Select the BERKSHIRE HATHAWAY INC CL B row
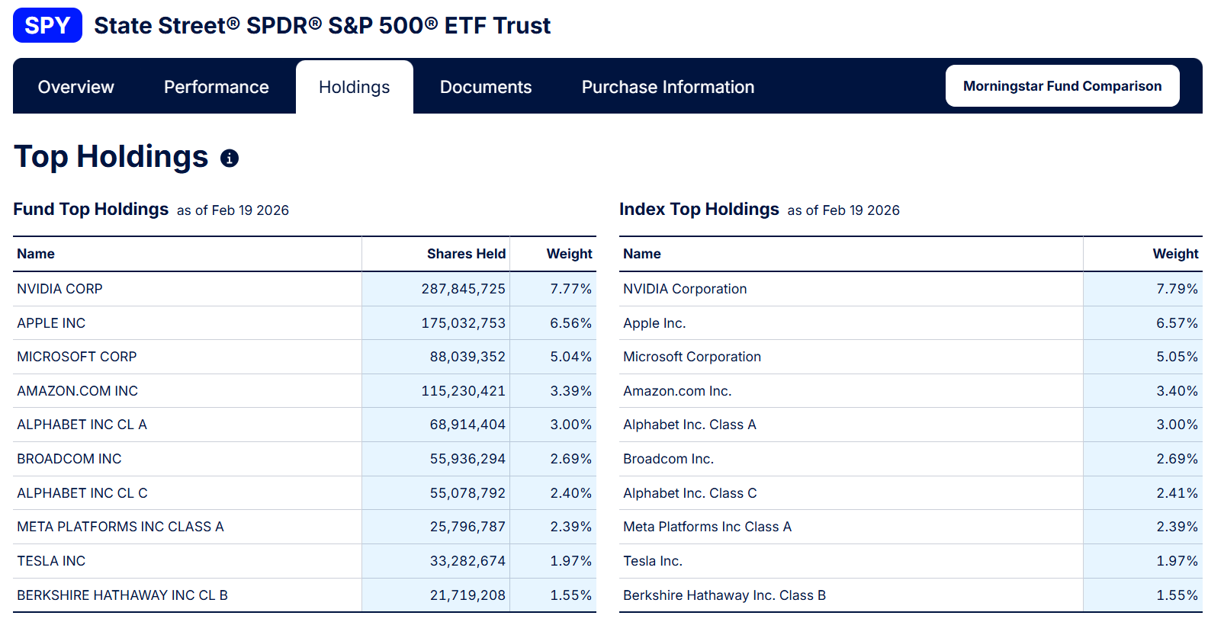 coord(122,595)
